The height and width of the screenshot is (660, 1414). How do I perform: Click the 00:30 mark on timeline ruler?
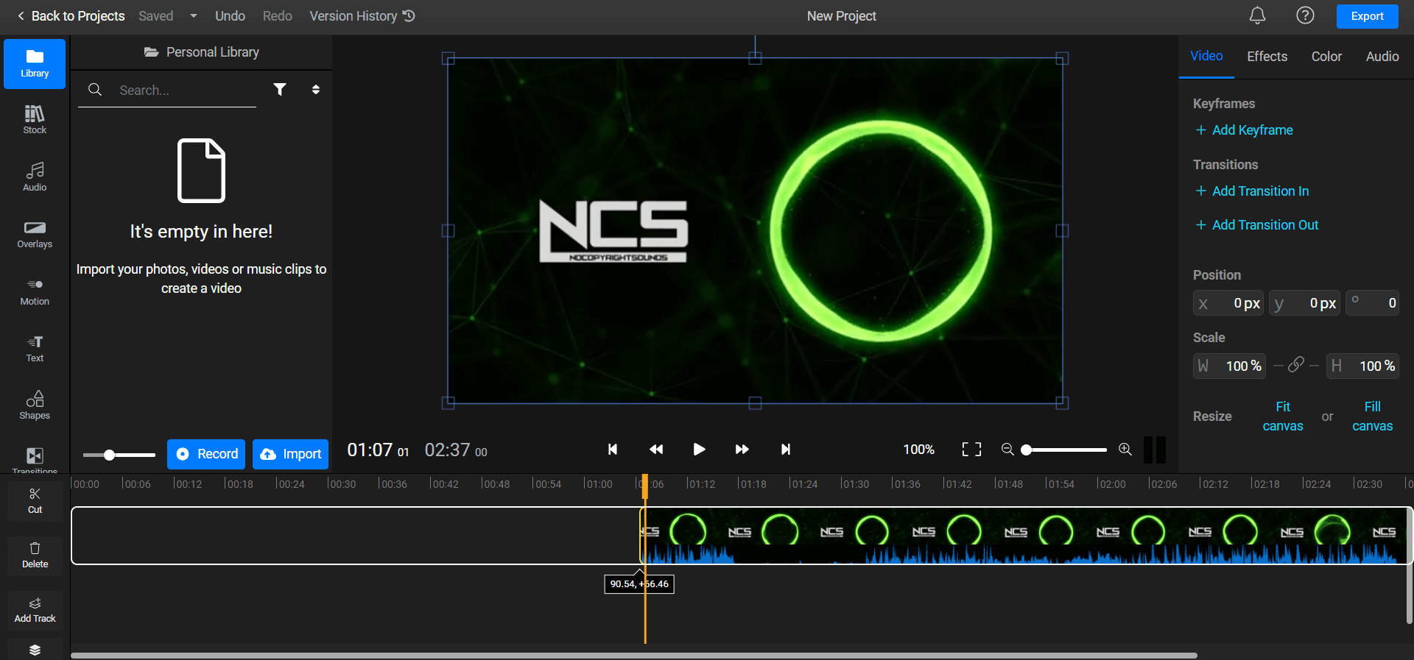click(x=342, y=484)
